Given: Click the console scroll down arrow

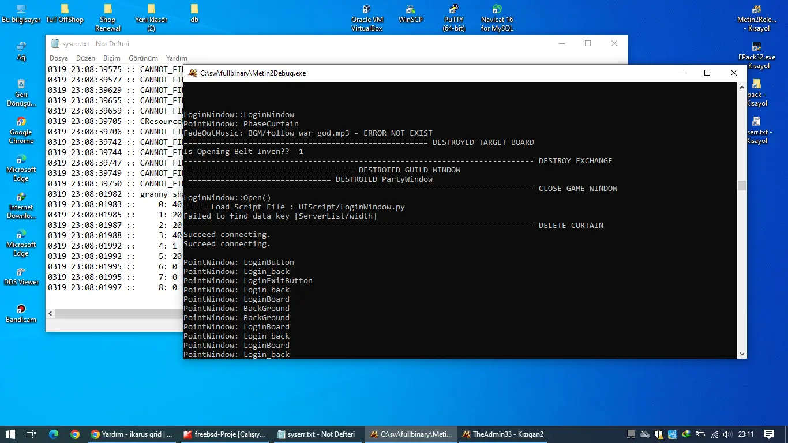Looking at the screenshot, I should (742, 354).
